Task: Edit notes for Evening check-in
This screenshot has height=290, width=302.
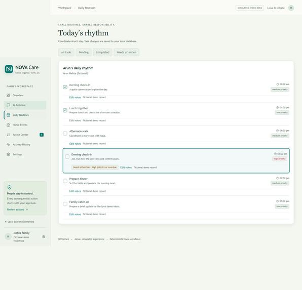Action: (x=126, y=168)
